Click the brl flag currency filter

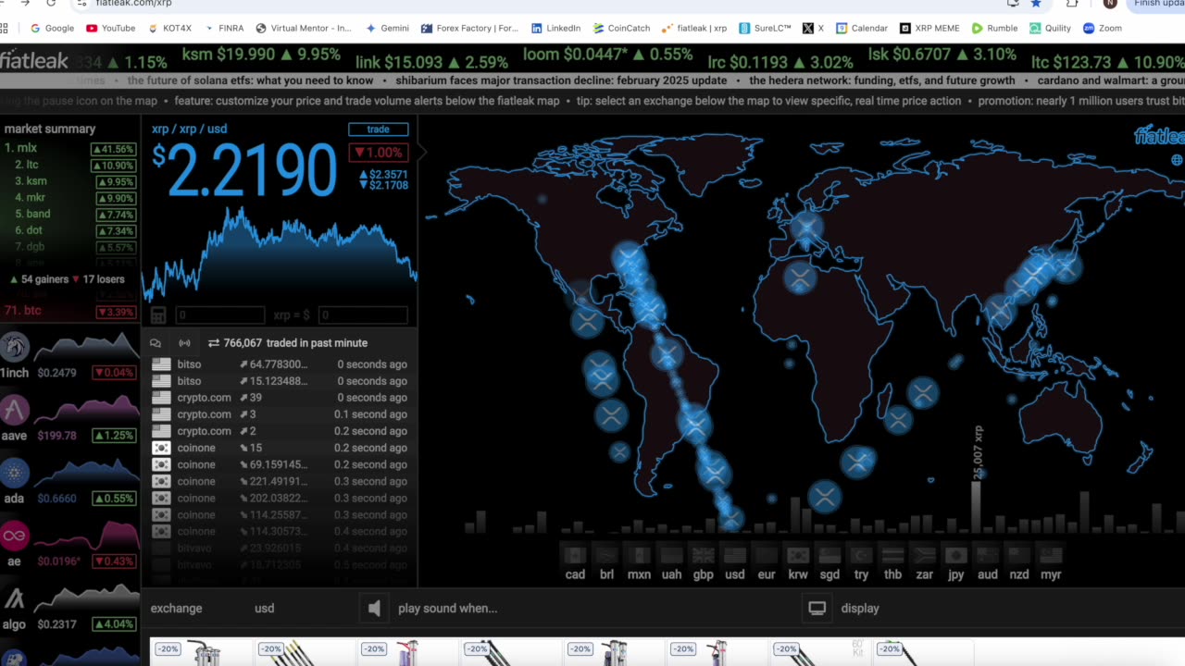(606, 556)
